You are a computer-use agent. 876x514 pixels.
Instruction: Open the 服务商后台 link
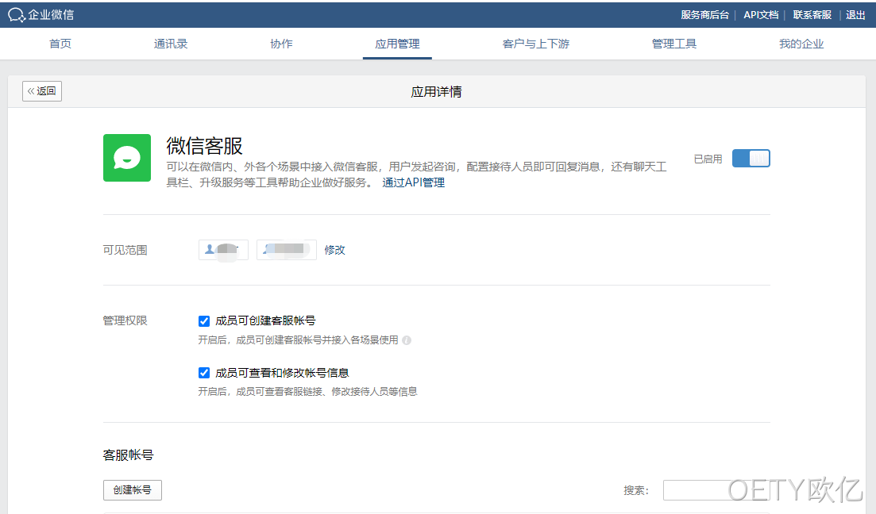pyautogui.click(x=704, y=15)
